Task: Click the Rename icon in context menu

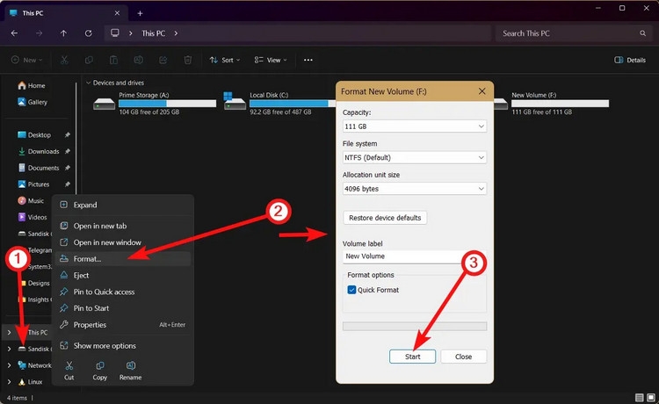Action: coord(131,365)
